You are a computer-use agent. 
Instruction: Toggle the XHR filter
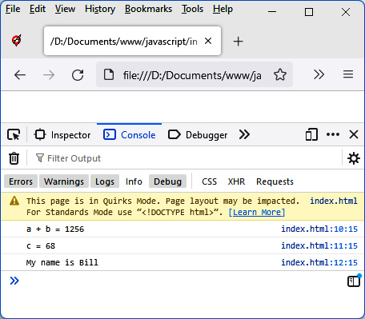236,181
